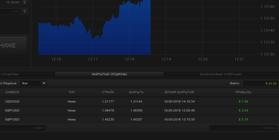
Task: Sort by the ТИП column header
Action: (72, 92)
